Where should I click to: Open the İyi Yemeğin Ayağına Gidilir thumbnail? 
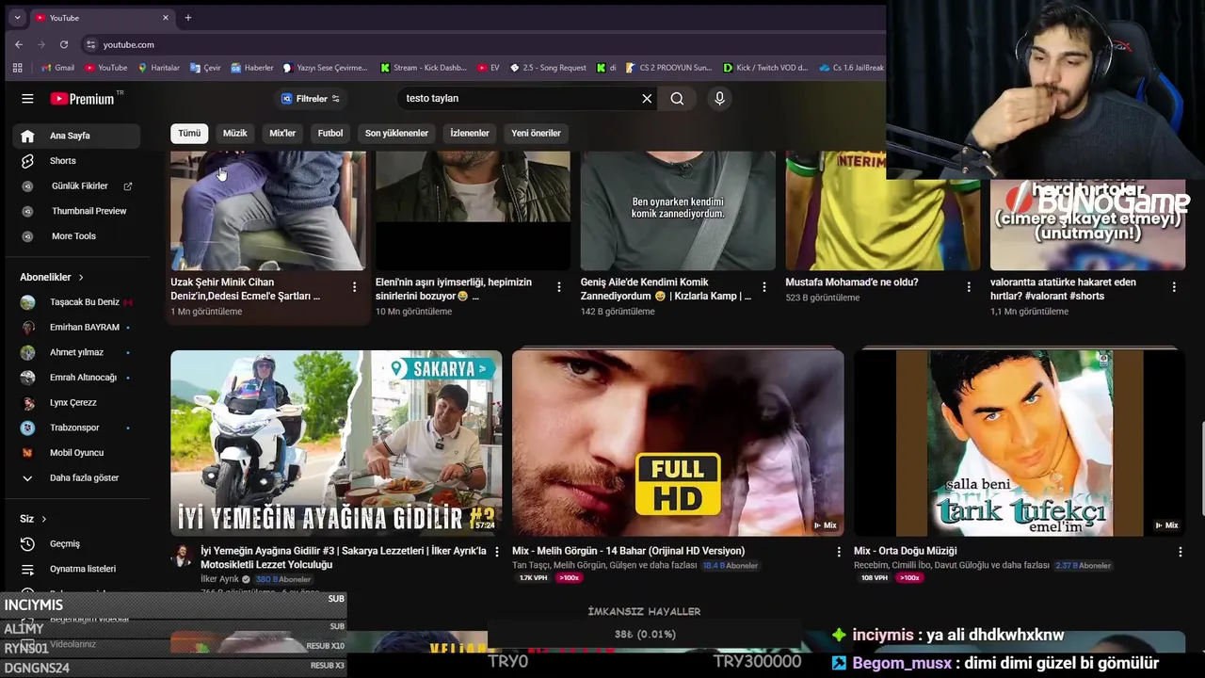(x=336, y=444)
